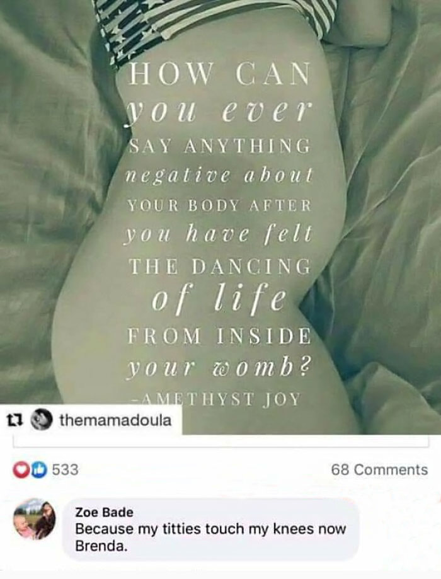Select Zoe Bade's comment bubble
The image size is (441, 579).
click(x=211, y=529)
